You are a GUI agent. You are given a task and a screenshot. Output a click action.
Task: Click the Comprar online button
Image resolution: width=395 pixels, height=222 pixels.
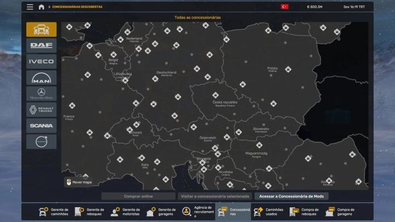pos(138,196)
